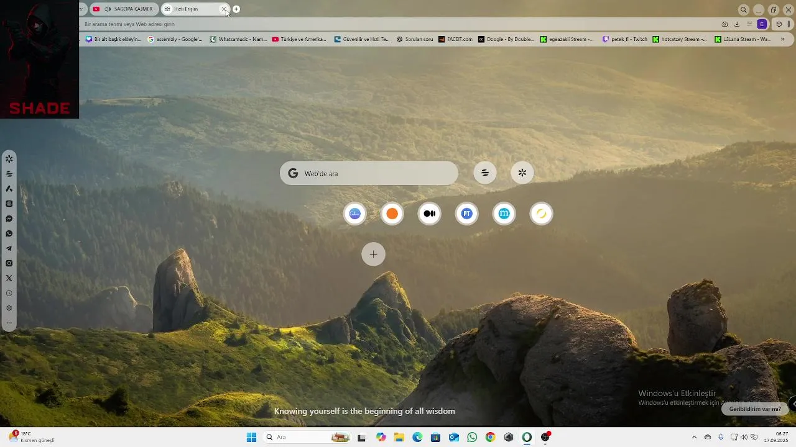796x447 pixels.
Task: Click the Web'de ara search box
Action: (369, 173)
